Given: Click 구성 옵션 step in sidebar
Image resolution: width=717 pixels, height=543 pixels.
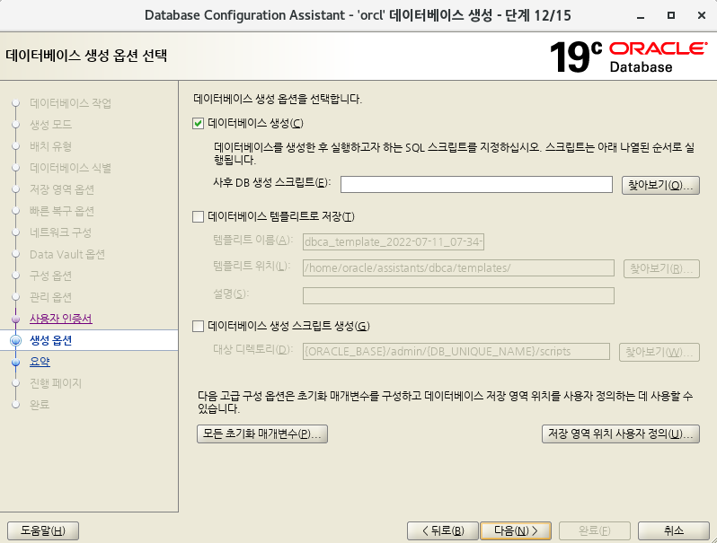Looking at the screenshot, I should 50,276.
